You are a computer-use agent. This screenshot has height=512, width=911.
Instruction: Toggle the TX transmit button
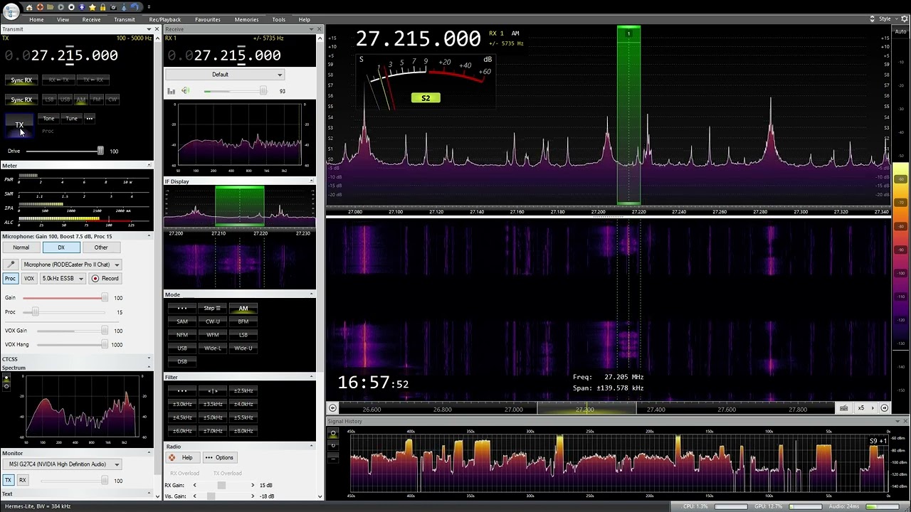(19, 126)
